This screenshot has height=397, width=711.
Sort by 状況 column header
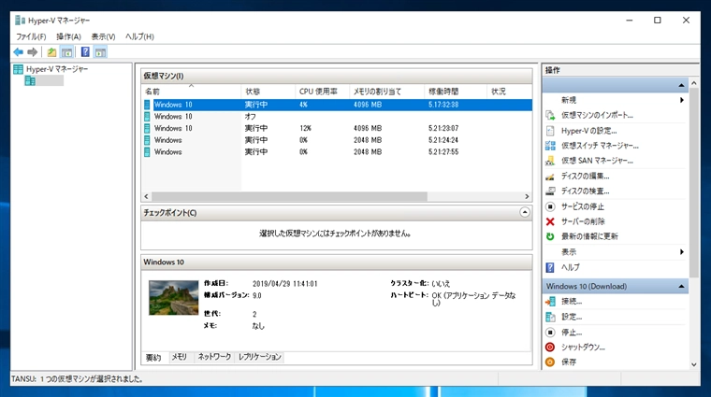point(509,92)
